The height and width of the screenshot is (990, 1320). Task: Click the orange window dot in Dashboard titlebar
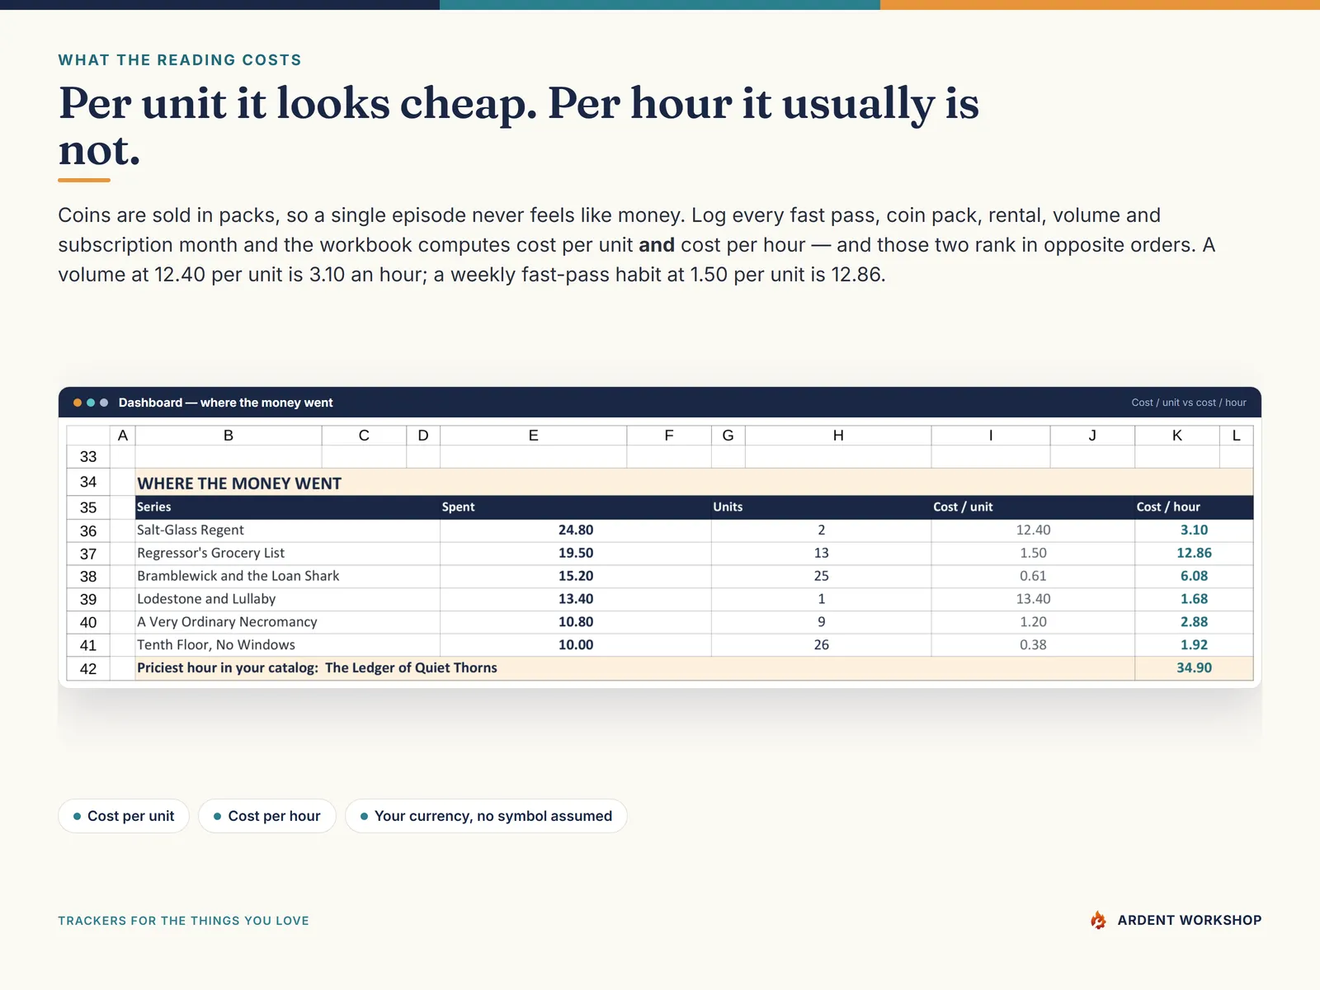point(78,403)
